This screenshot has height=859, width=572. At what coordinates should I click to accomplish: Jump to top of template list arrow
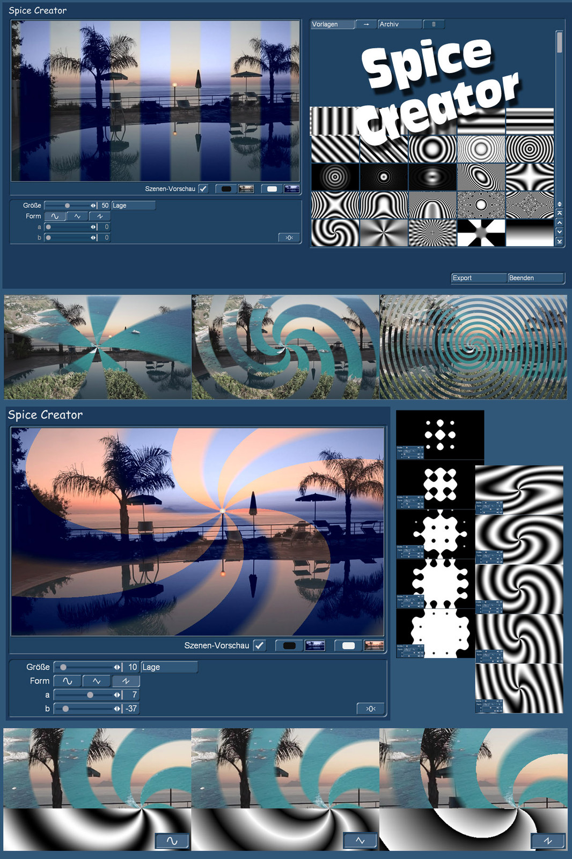click(x=560, y=213)
